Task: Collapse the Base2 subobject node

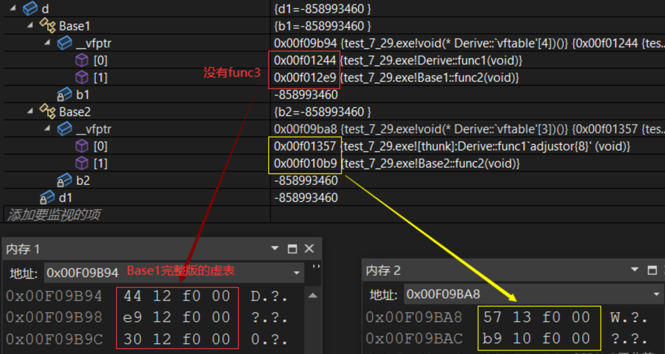Action: point(30,111)
